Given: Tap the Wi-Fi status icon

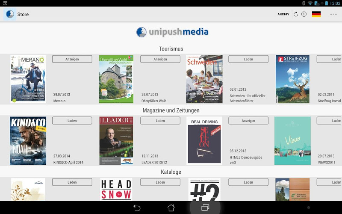Looking at the screenshot, I should 310,3.
